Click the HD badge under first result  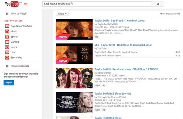tap(97, 37)
